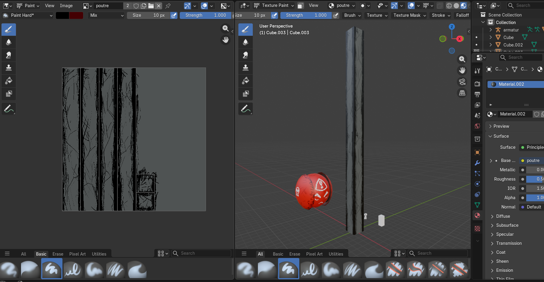Expand the Subsurface panel

coord(507,225)
